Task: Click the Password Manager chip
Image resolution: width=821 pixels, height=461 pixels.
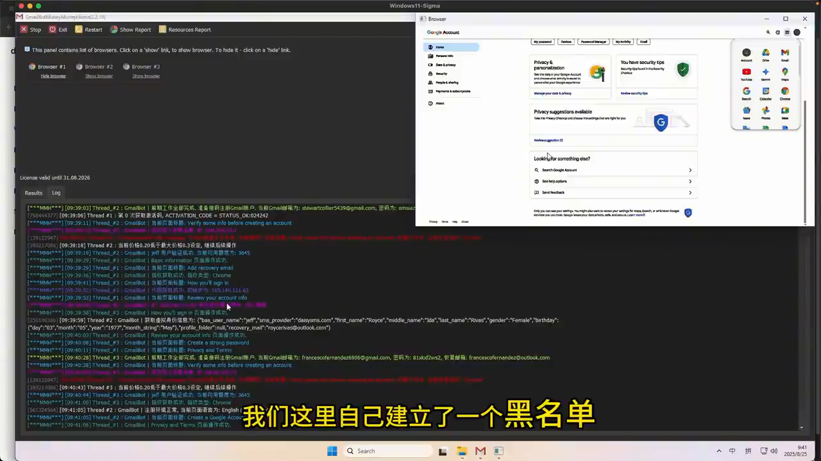Action: [x=593, y=42]
